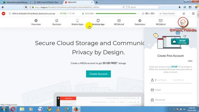
Task: Open Opera from the taskbar
Action: [x=13, y=109]
